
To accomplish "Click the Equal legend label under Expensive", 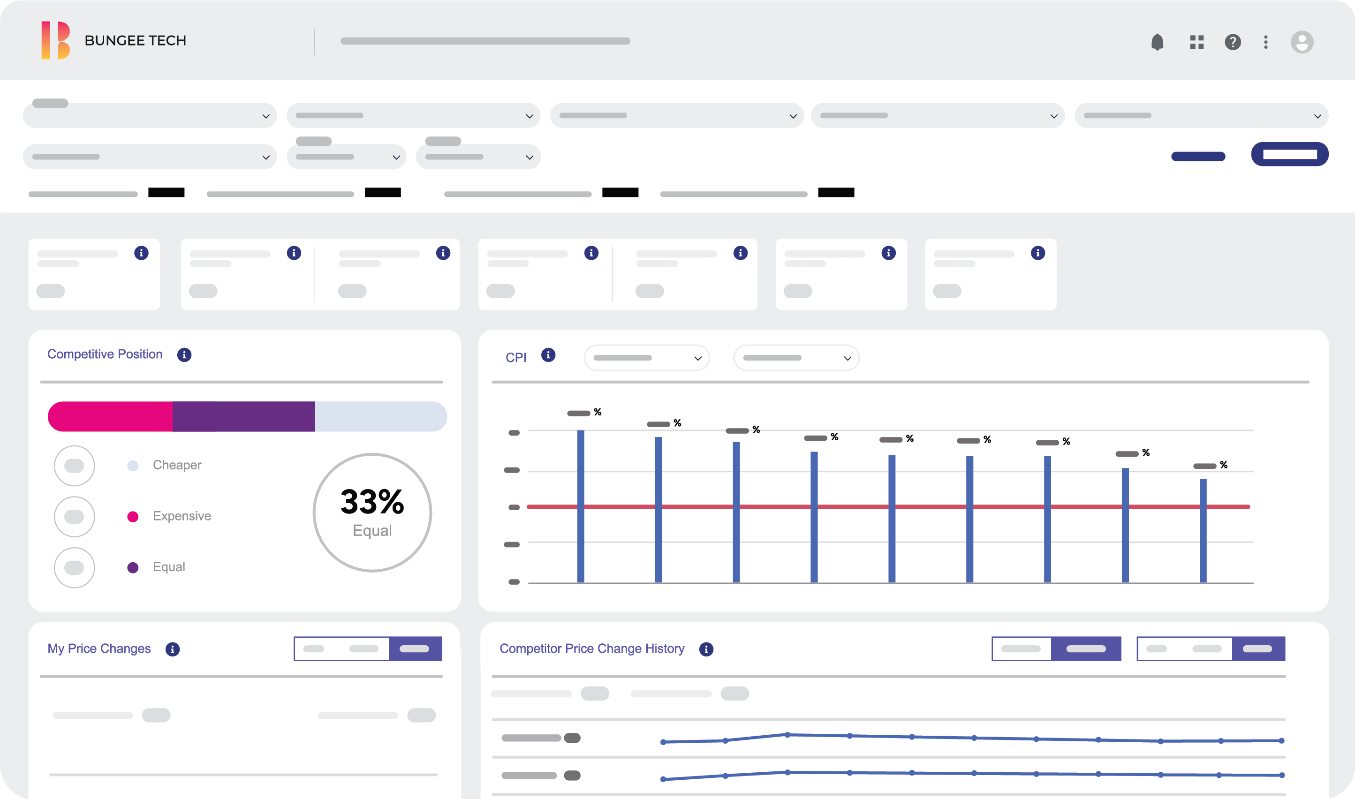I will coord(169,567).
